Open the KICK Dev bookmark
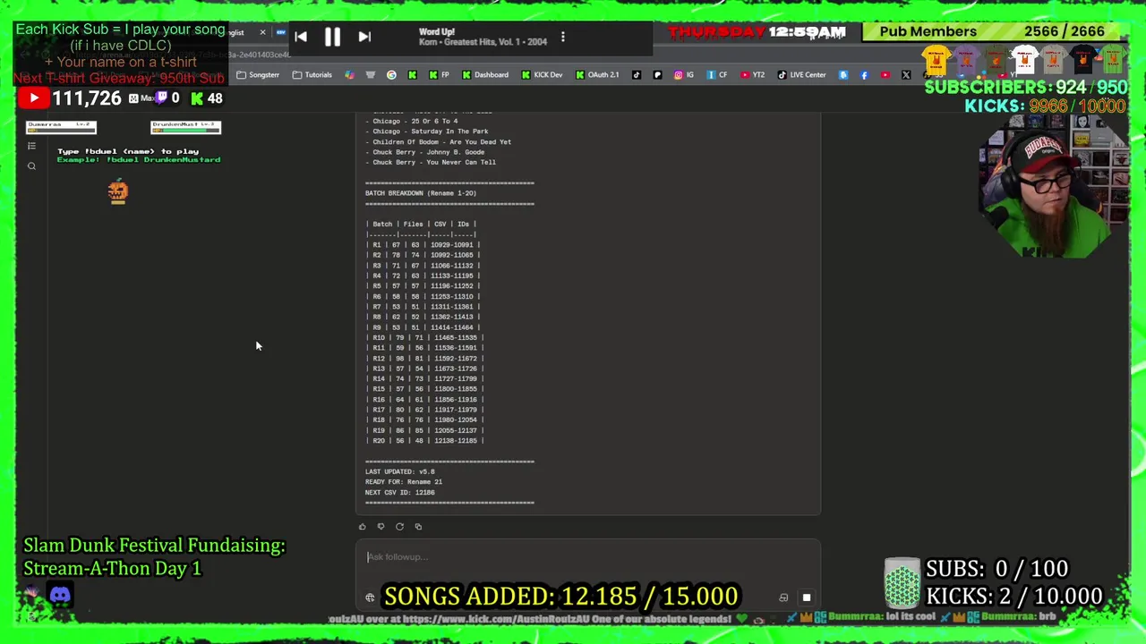This screenshot has width=1146, height=644. (543, 75)
